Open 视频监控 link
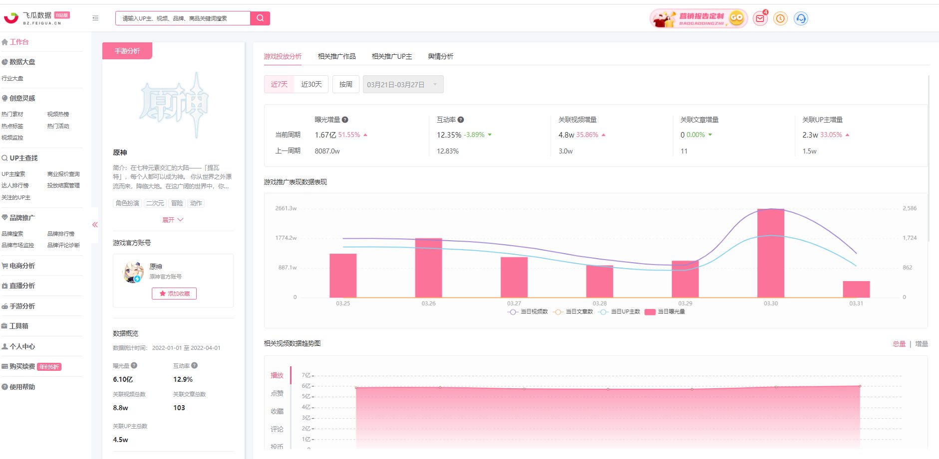Image resolution: width=939 pixels, height=459 pixels. (x=12, y=138)
